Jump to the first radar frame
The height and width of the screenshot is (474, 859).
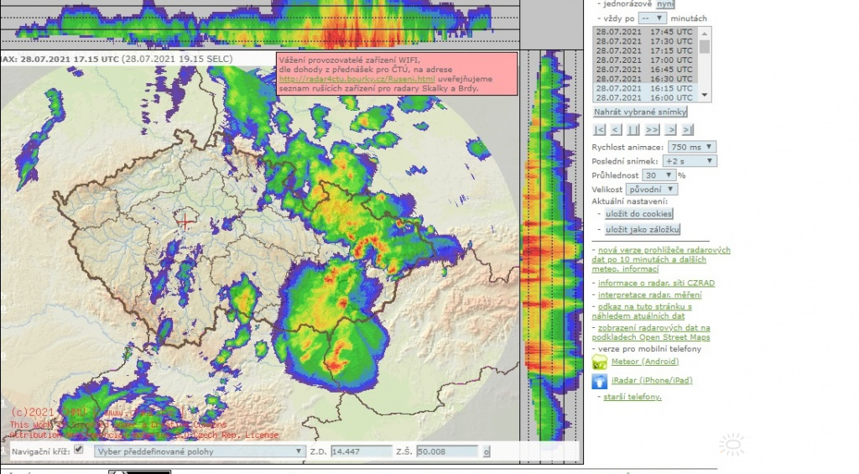599,129
